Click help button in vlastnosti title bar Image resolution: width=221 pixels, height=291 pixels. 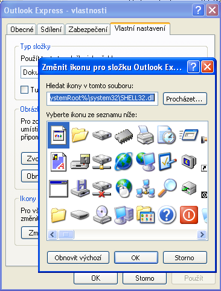tap(198, 10)
